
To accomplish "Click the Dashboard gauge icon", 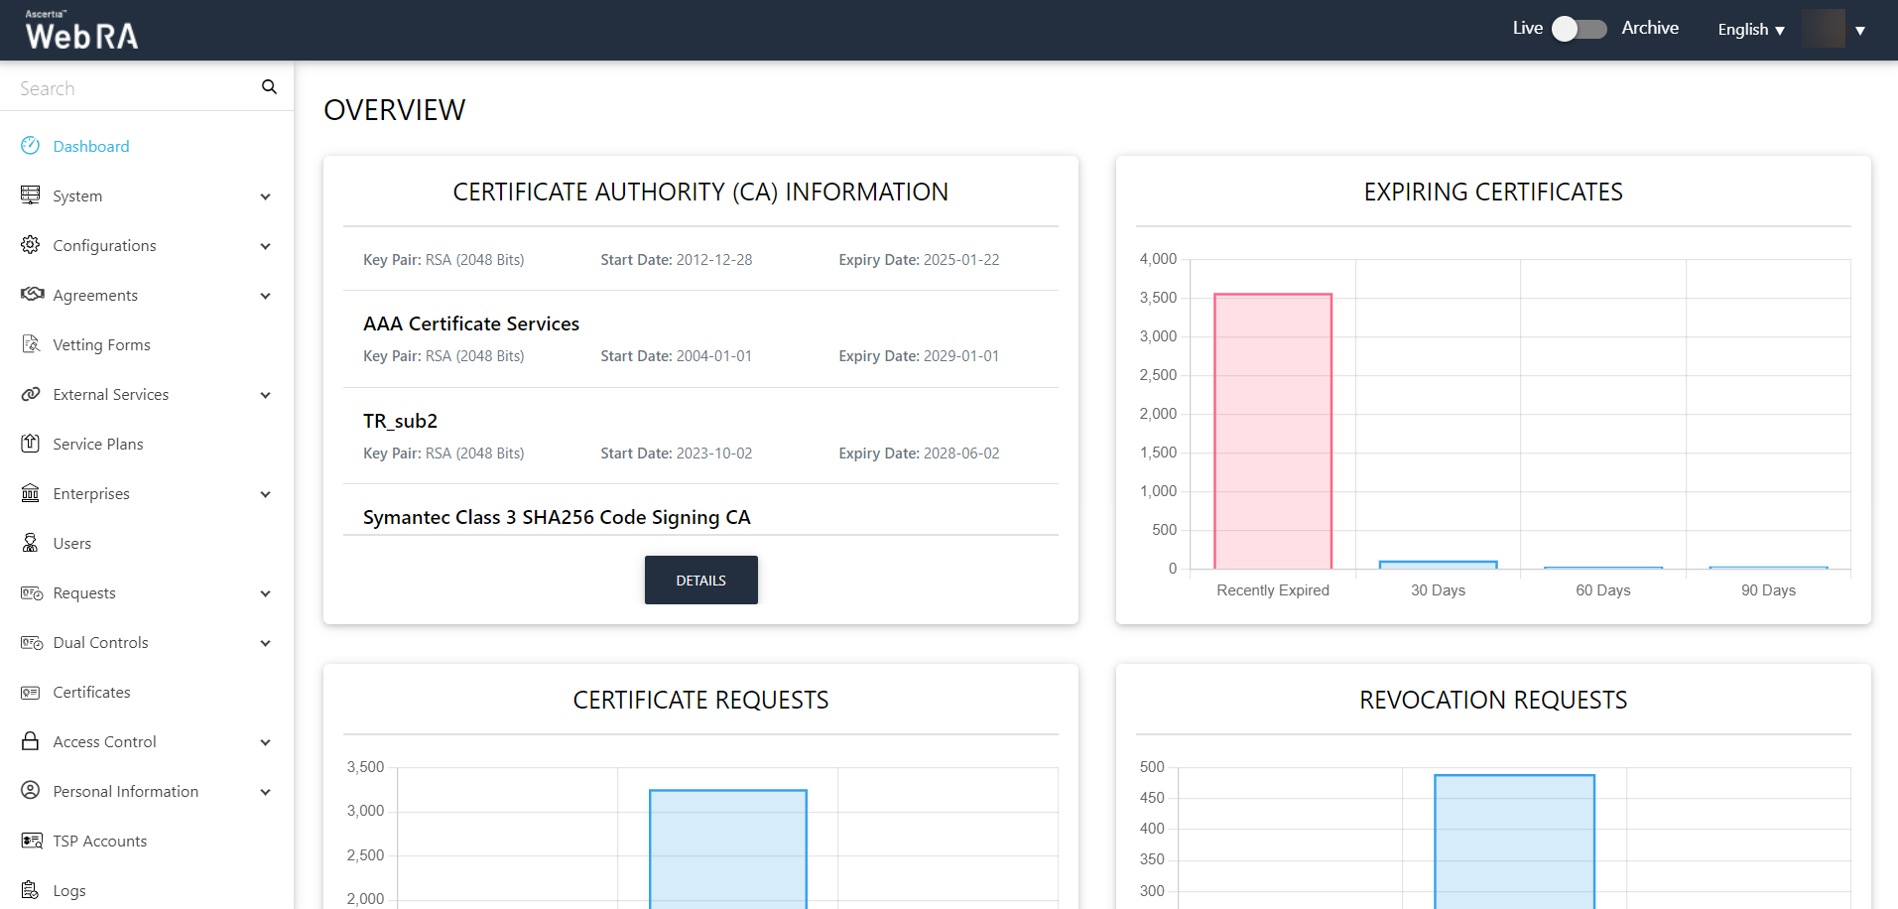I will 31,146.
